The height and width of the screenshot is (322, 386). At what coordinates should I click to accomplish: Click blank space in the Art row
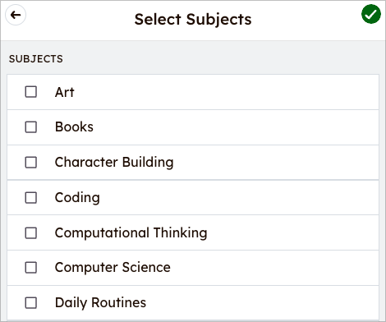click(x=224, y=92)
